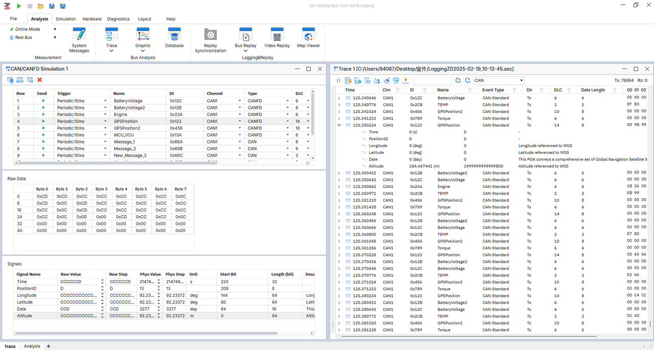
Task: Toggle the Event Type column filter
Action: tap(515, 90)
